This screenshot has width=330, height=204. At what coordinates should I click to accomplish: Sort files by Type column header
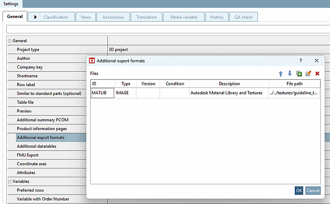click(x=126, y=84)
